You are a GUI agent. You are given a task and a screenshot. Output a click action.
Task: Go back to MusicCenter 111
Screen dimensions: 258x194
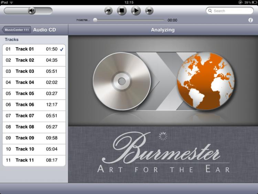(x=17, y=30)
